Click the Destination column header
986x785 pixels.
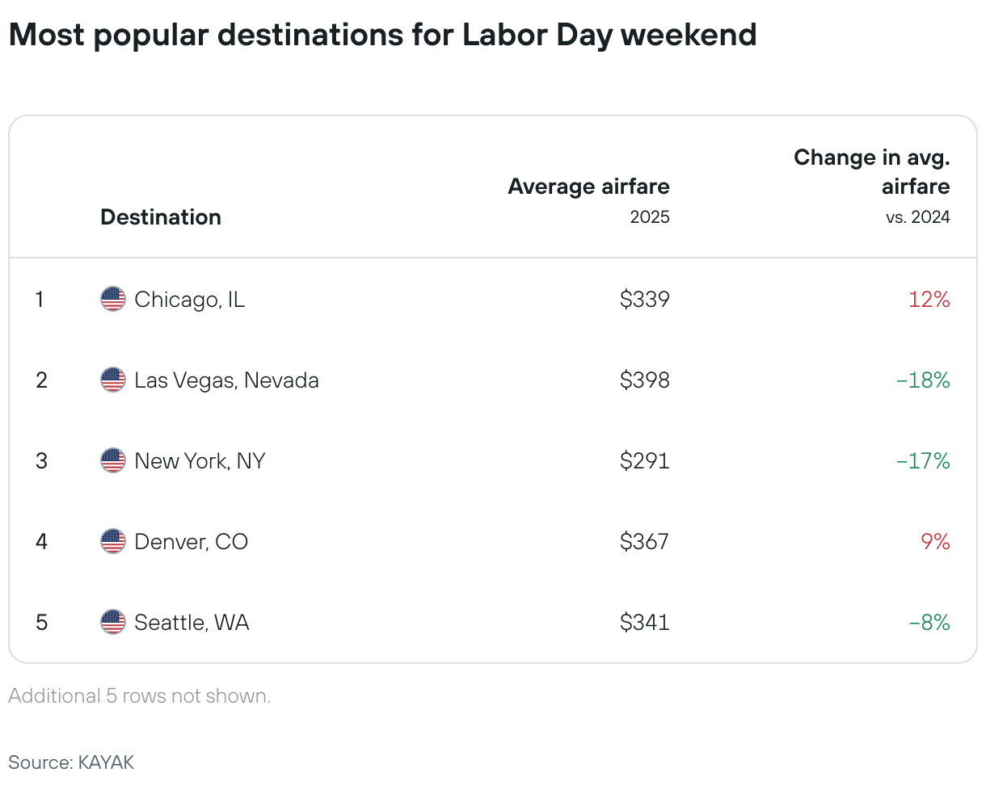(161, 217)
